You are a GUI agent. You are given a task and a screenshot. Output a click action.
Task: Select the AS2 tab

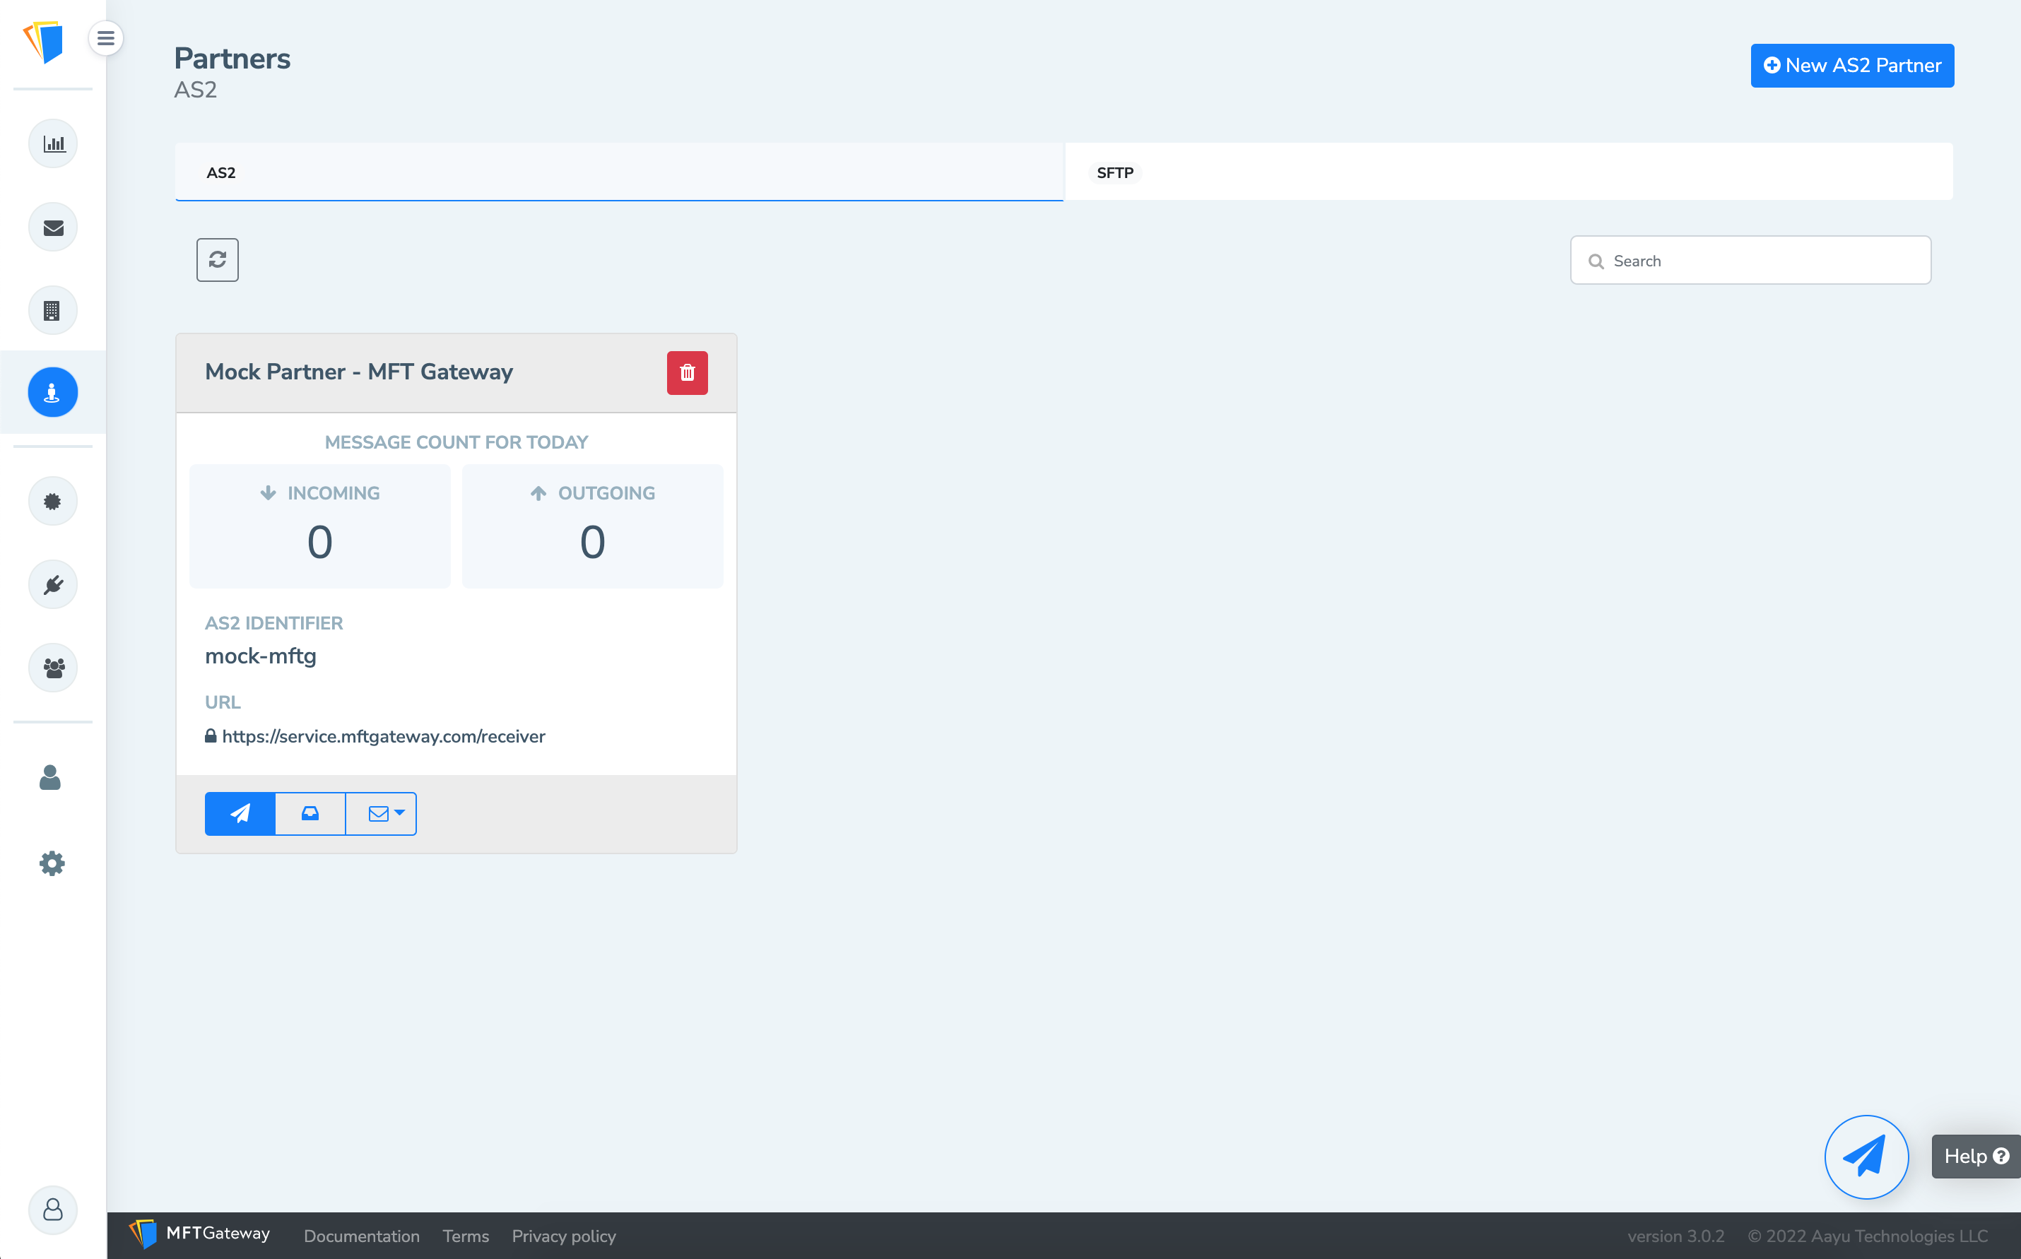coord(220,172)
